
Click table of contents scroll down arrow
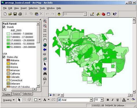(x=38, y=86)
